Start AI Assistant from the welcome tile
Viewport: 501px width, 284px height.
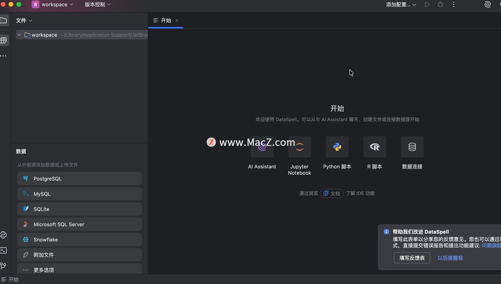point(262,147)
